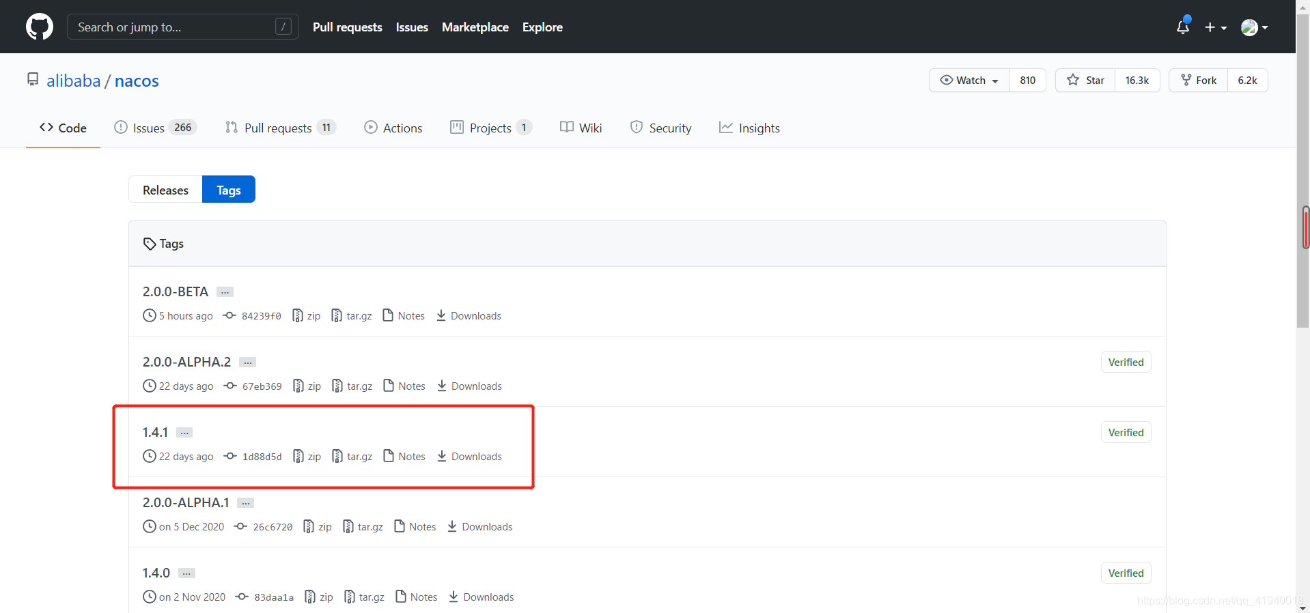Go to the alibaba owner page

click(73, 81)
